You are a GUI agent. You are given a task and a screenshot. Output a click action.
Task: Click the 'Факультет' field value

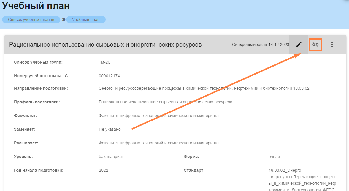158,116
